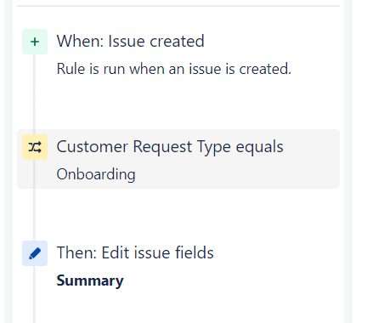Screen dimensions: 367x323
Task: Open the blue pencil edit action icon
Action: coord(35,253)
